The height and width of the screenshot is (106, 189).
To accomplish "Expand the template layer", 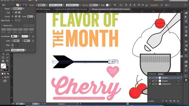I will [x=157, y=81].
